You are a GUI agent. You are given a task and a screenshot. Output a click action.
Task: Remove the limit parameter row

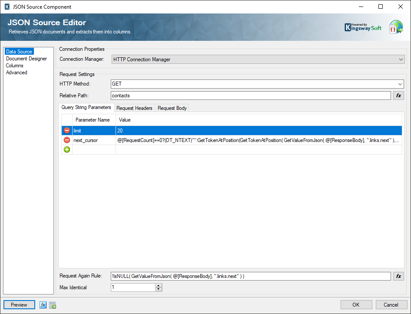click(67, 131)
